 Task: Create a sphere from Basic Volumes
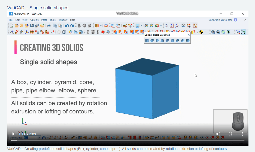click(x=188, y=40)
